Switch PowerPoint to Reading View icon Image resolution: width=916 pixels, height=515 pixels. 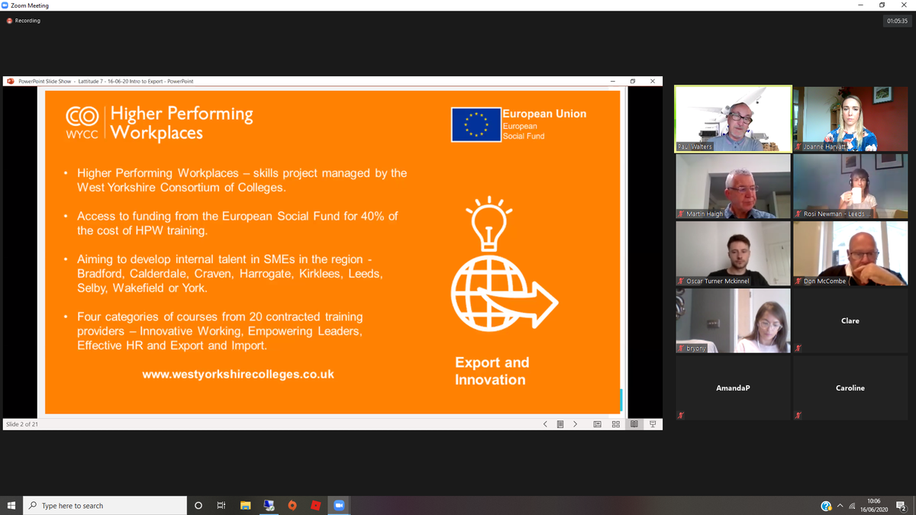coord(634,424)
